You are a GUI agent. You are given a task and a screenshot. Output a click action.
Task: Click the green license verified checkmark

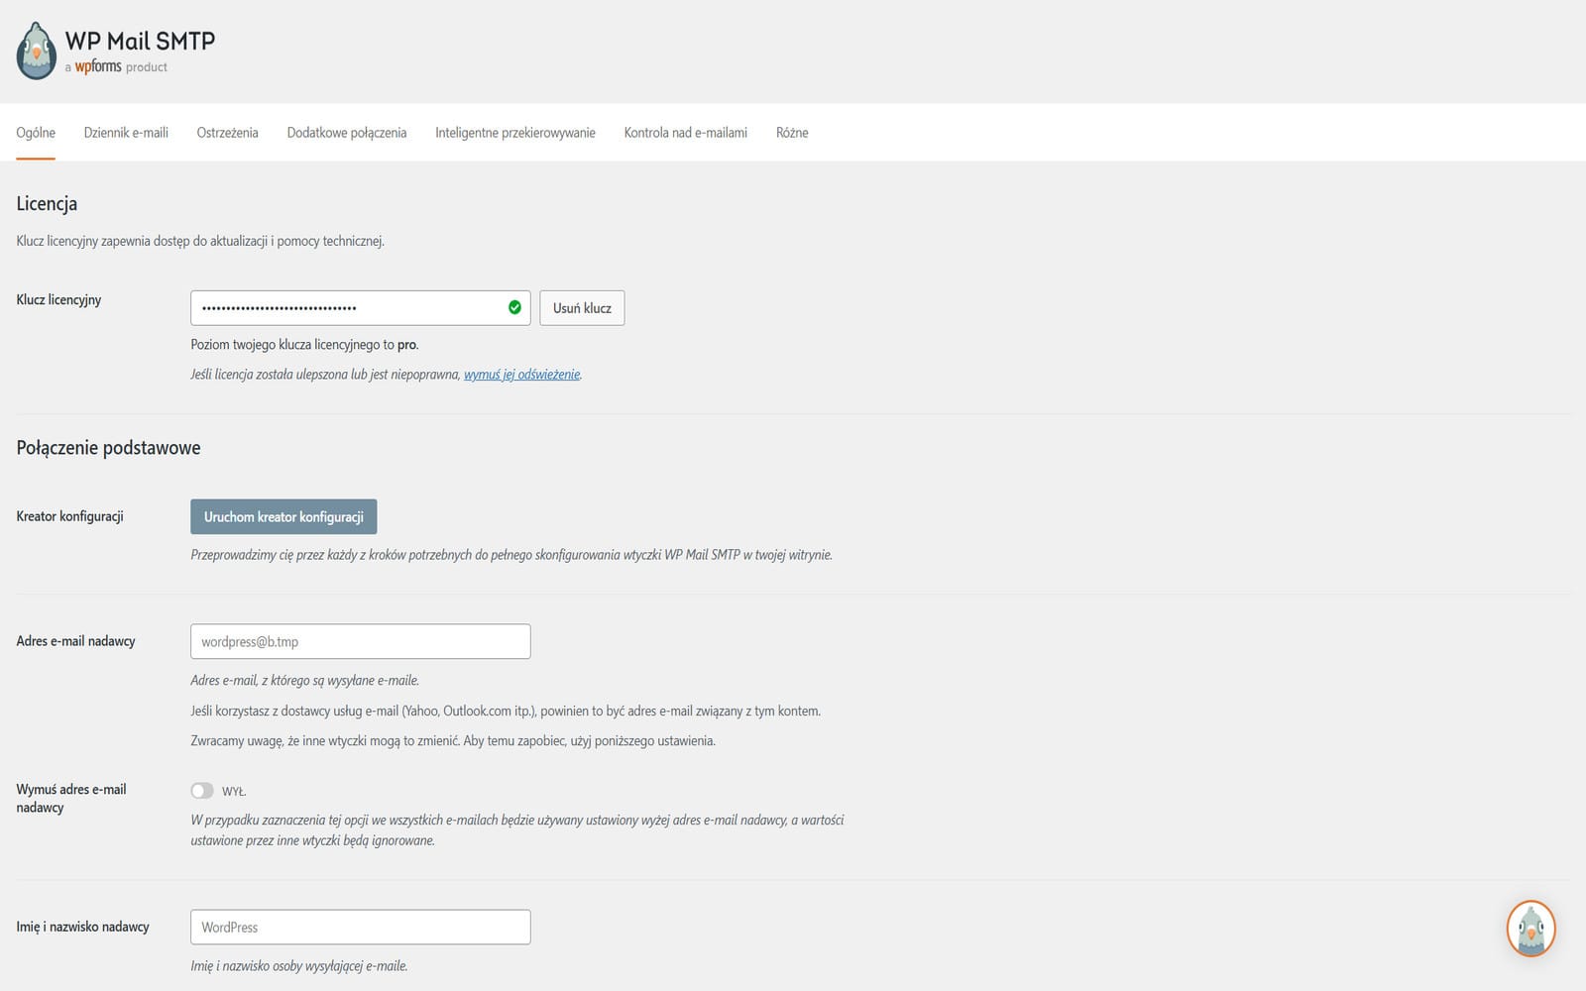point(514,307)
